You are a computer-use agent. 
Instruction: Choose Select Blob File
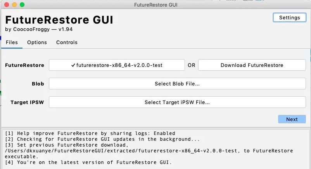click(x=177, y=84)
